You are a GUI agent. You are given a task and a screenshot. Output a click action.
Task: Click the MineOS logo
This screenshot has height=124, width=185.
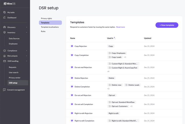[x=9, y=4]
